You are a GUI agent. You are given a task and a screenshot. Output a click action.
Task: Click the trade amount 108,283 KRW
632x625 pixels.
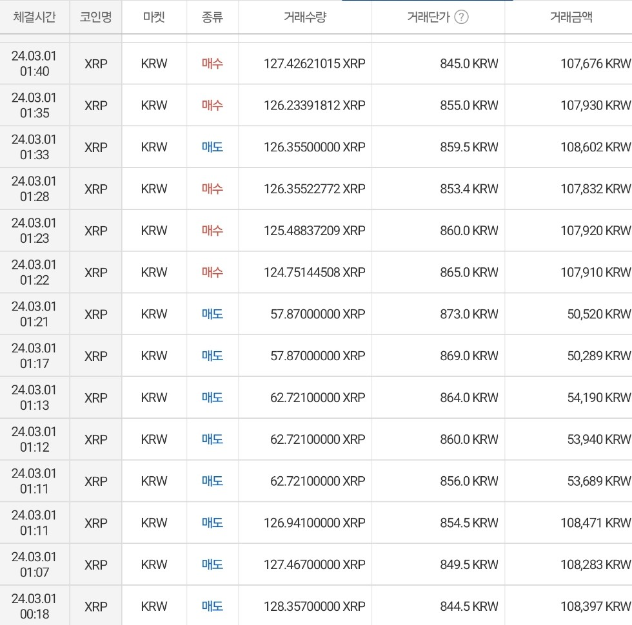[596, 564]
